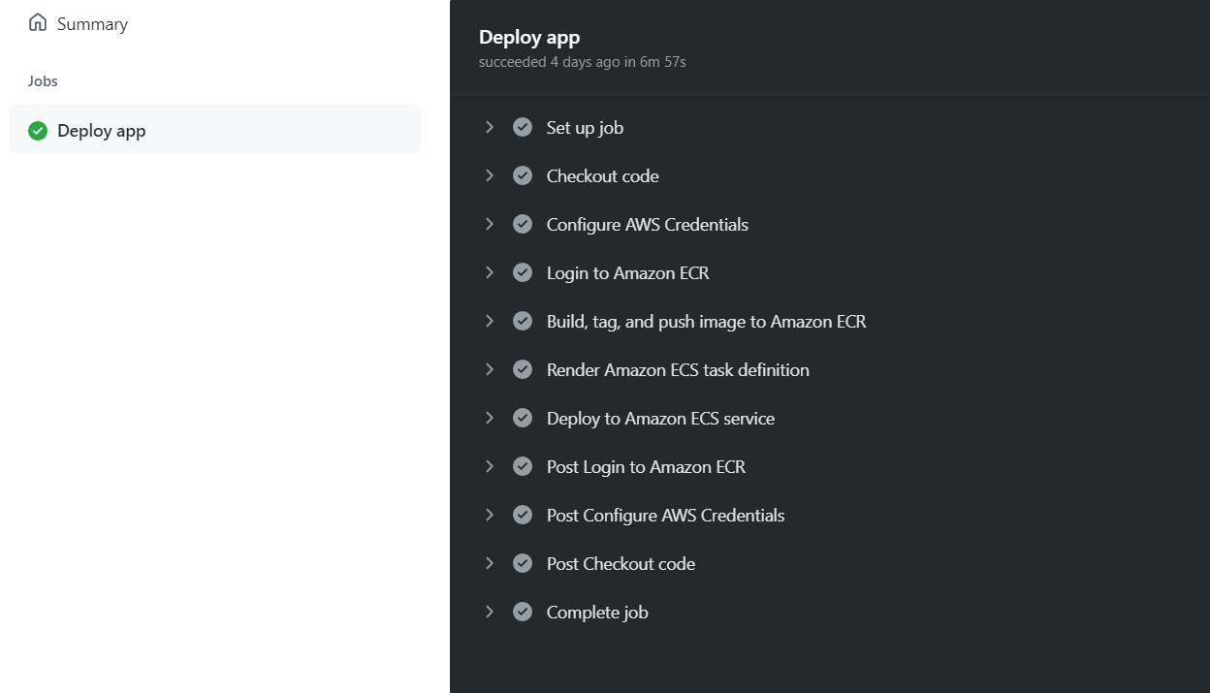Click the status icon next to Login to Amazon ECR
The width and height of the screenshot is (1210, 693).
point(523,272)
